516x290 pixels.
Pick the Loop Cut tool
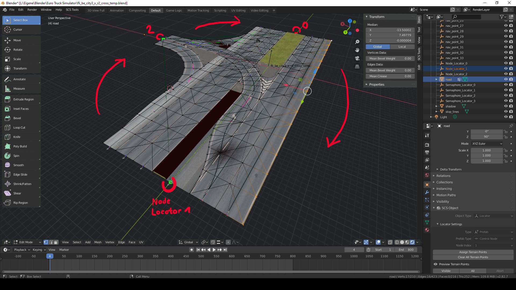coord(21,128)
